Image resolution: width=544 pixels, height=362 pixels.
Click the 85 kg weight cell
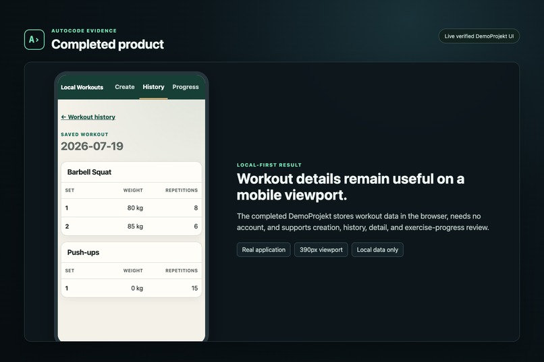coord(135,227)
